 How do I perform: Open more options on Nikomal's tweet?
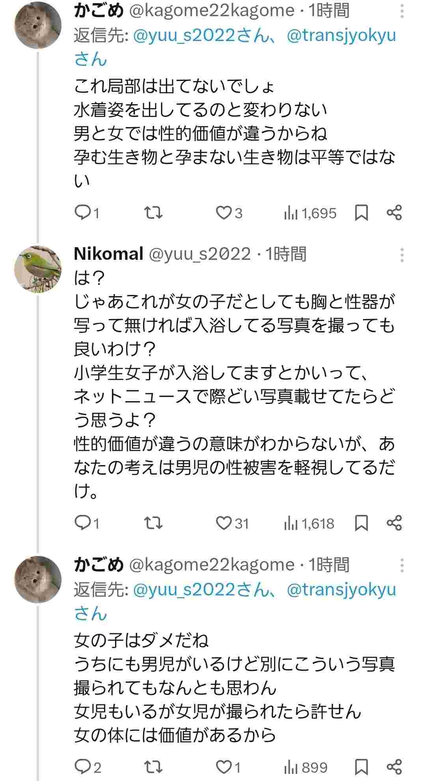tap(402, 255)
